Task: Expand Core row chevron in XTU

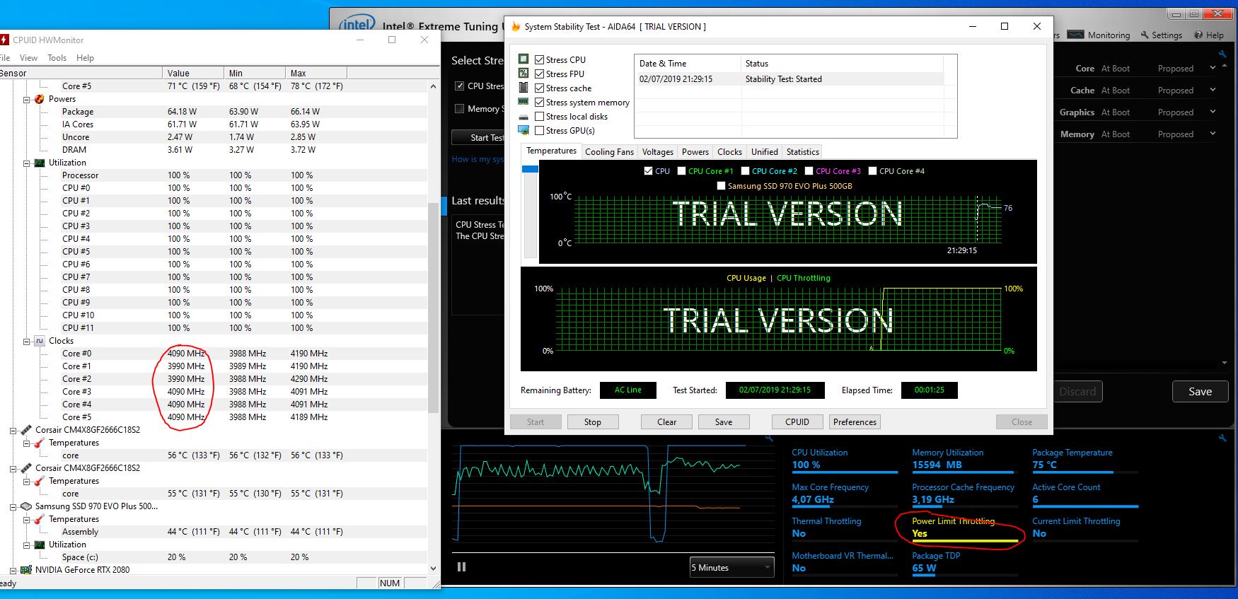Action: [x=1213, y=68]
